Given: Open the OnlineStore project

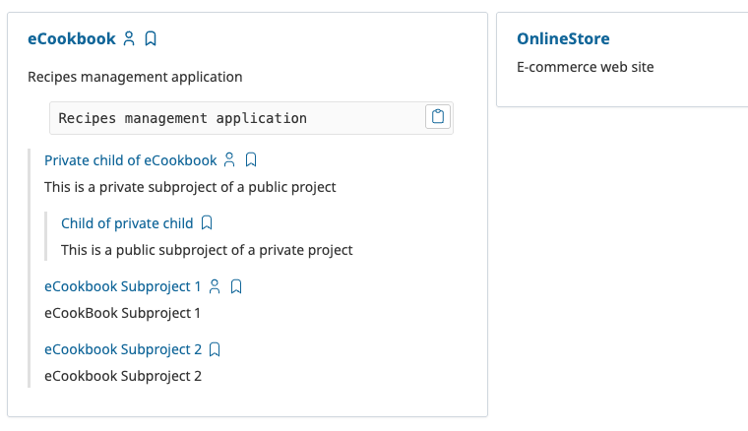Looking at the screenshot, I should [563, 39].
